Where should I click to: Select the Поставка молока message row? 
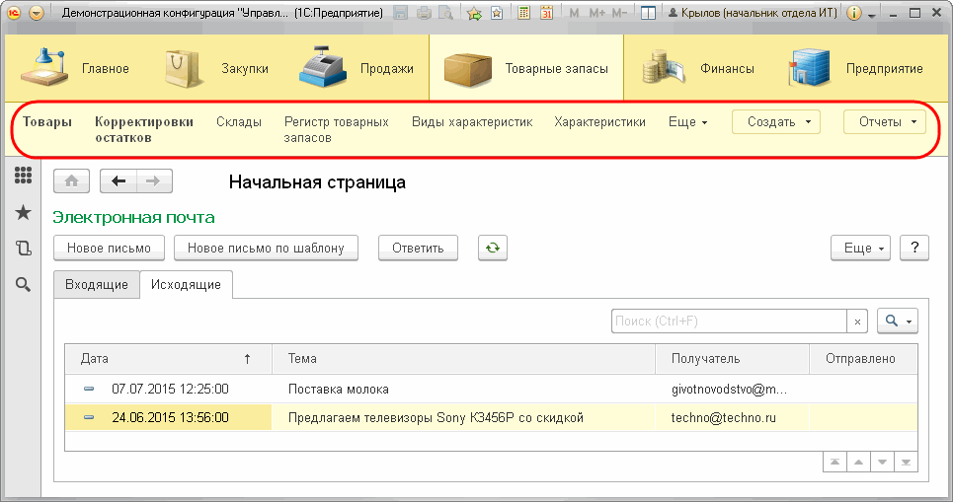[x=491, y=390]
